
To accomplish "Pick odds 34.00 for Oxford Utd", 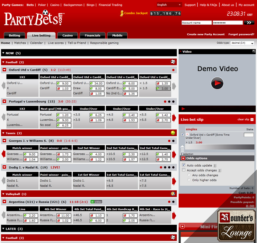I will click(97, 83).
